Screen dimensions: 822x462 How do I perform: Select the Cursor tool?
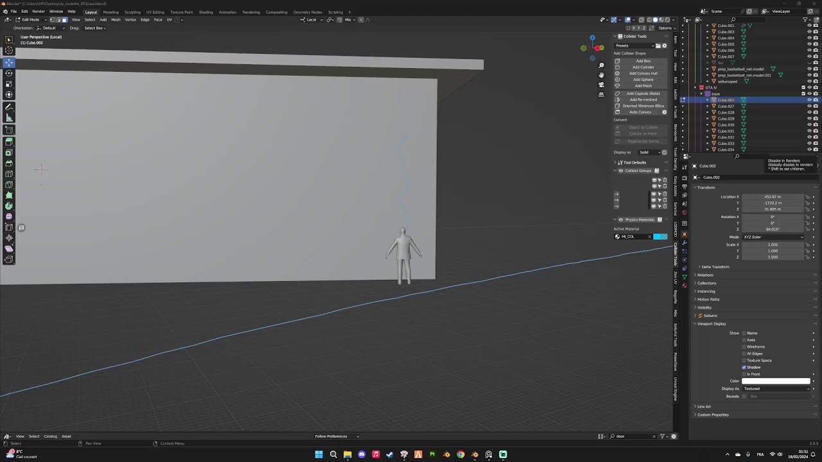[x=9, y=50]
